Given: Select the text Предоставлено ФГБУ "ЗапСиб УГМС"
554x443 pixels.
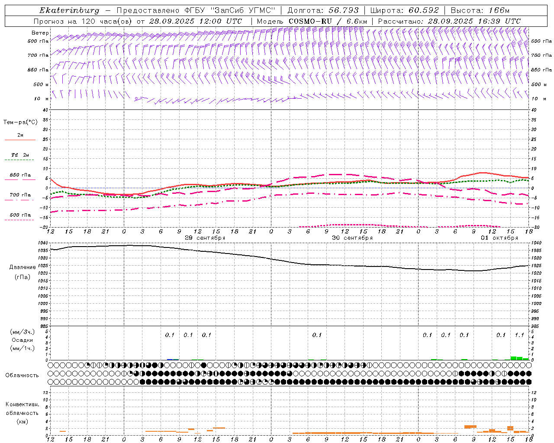Looking at the screenshot, I should pos(196,10).
